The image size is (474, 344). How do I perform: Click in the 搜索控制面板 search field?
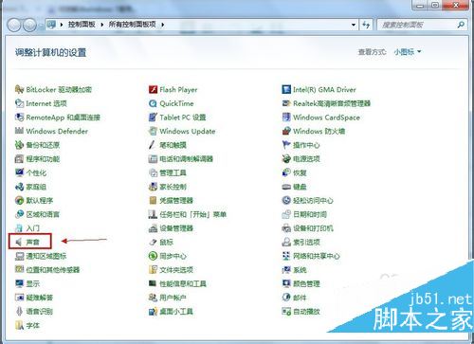(x=418, y=25)
